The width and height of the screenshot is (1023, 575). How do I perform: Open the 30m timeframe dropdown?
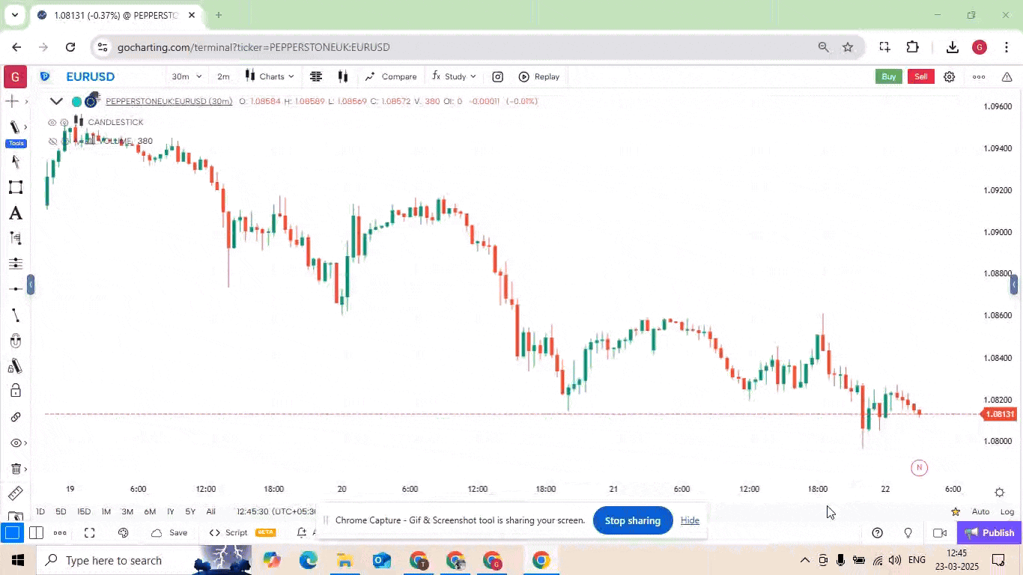[x=186, y=76]
